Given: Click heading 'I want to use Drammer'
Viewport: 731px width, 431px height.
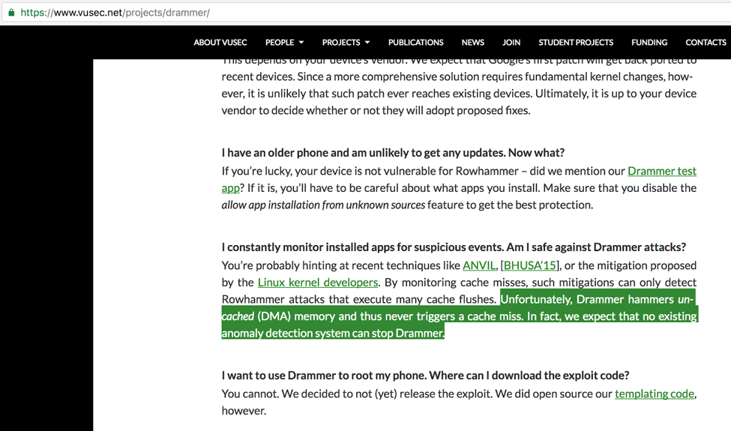Looking at the screenshot, I should [425, 376].
